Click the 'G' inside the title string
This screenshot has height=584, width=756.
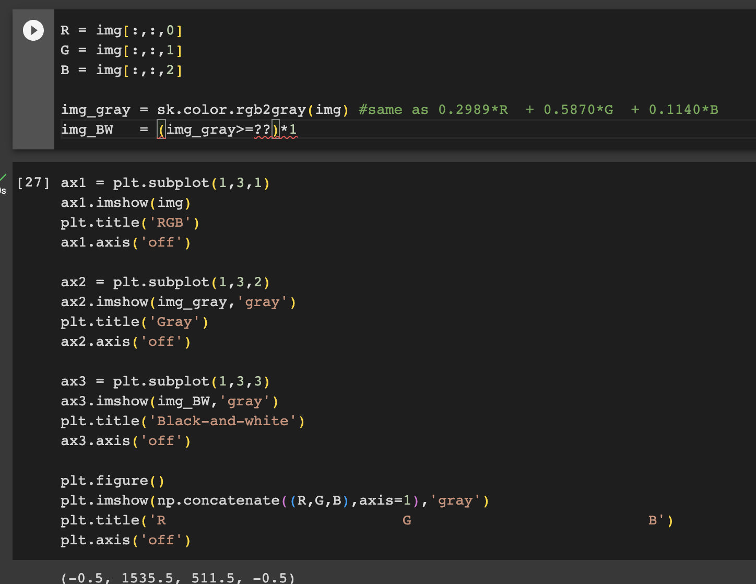(407, 520)
